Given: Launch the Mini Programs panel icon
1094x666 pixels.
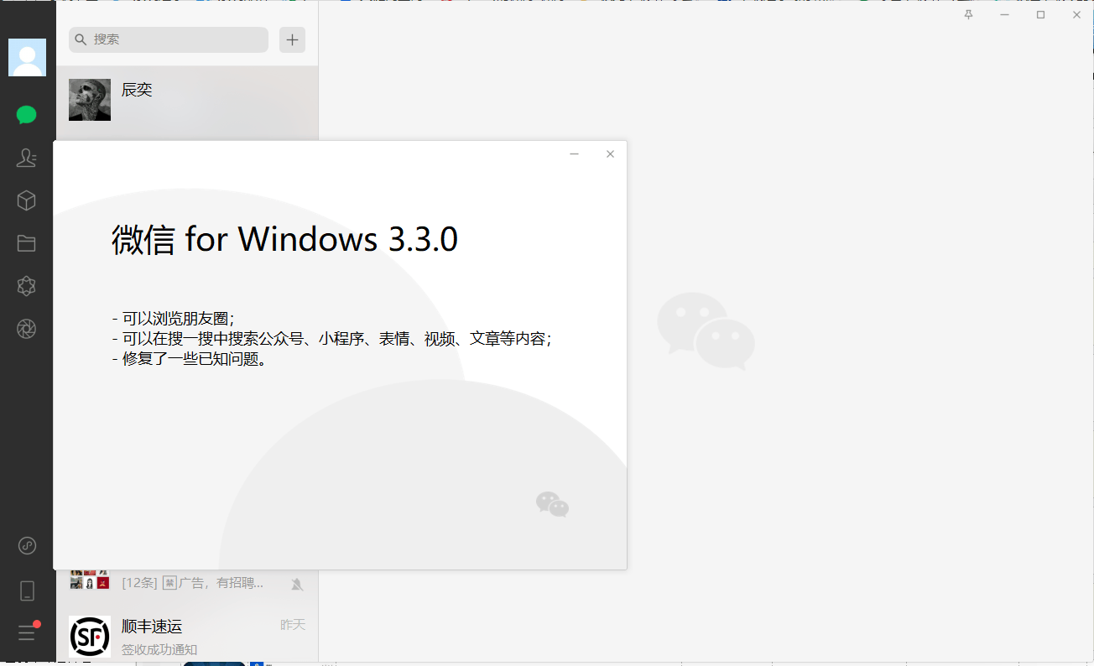Looking at the screenshot, I should point(26,545).
